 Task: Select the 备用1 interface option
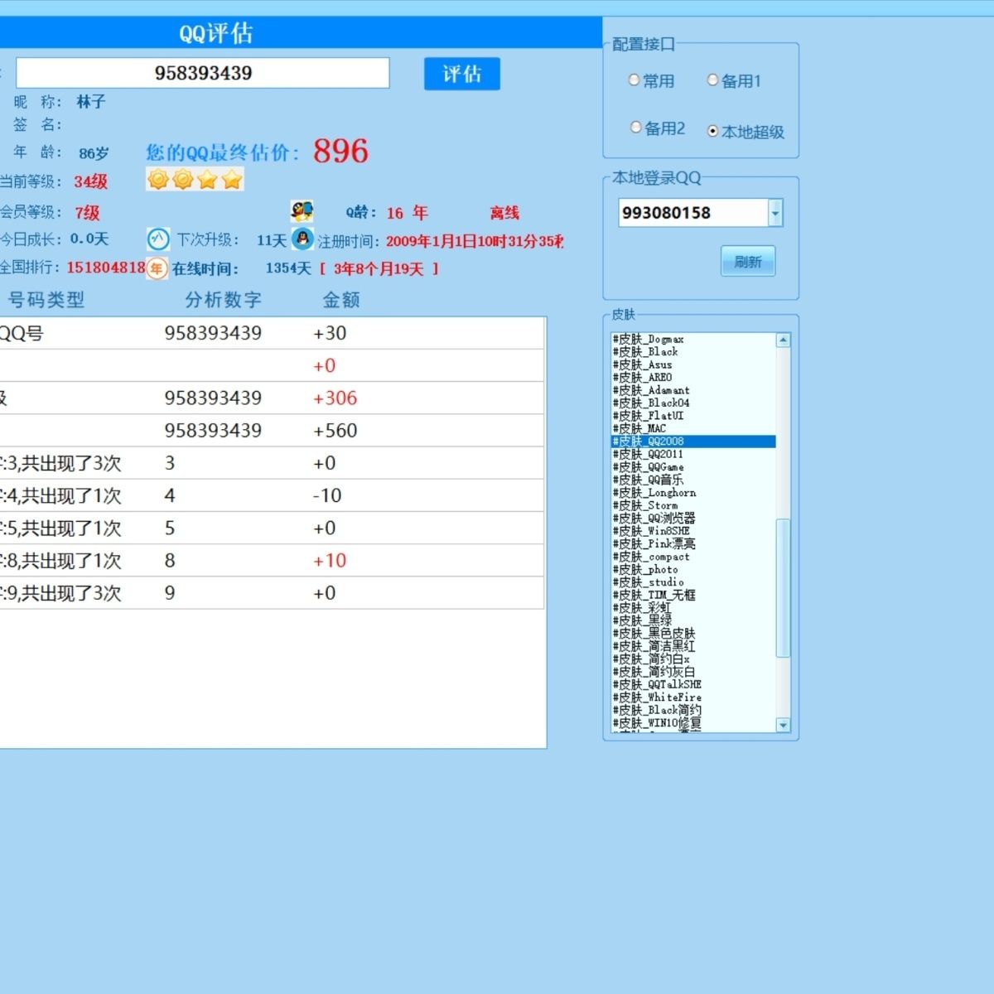click(734, 80)
